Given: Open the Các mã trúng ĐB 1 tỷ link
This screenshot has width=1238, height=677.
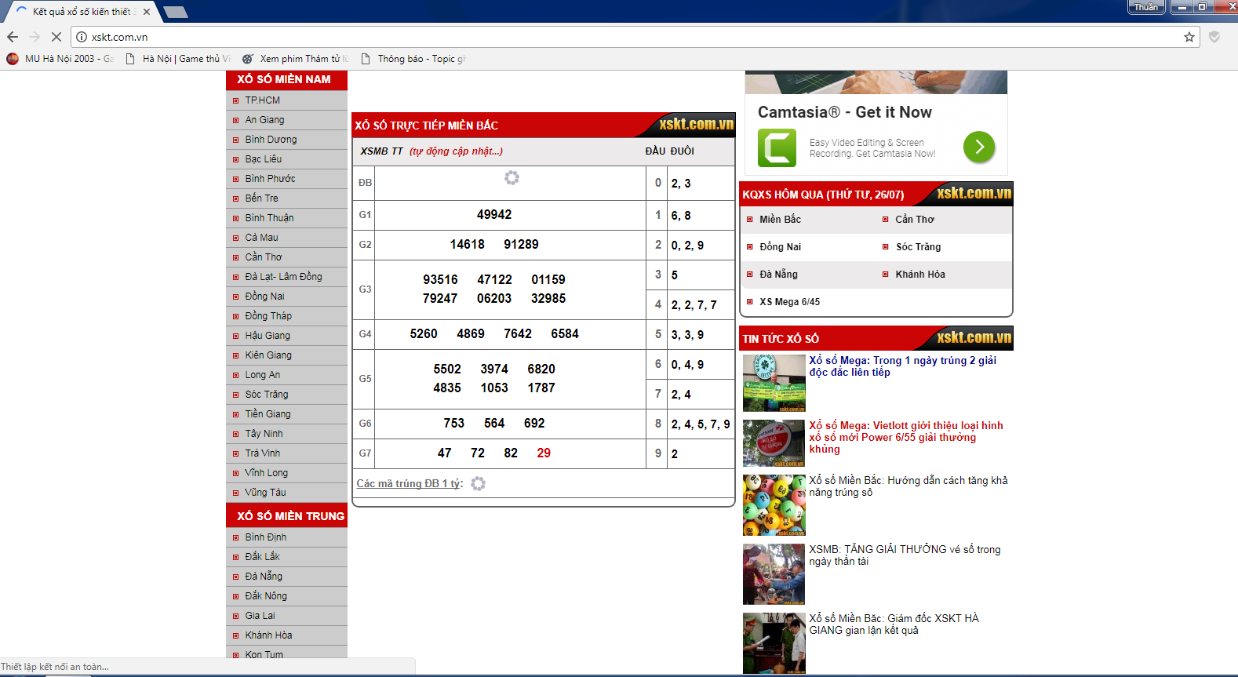Looking at the screenshot, I should pos(410,484).
